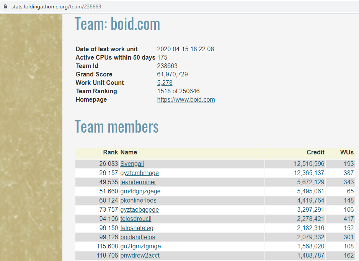Click the Credit column header

coord(315,152)
